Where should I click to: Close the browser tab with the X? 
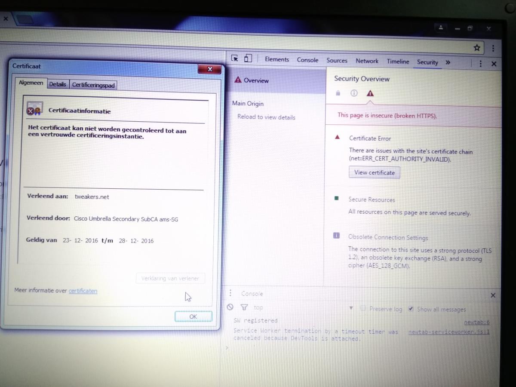click(6, 18)
